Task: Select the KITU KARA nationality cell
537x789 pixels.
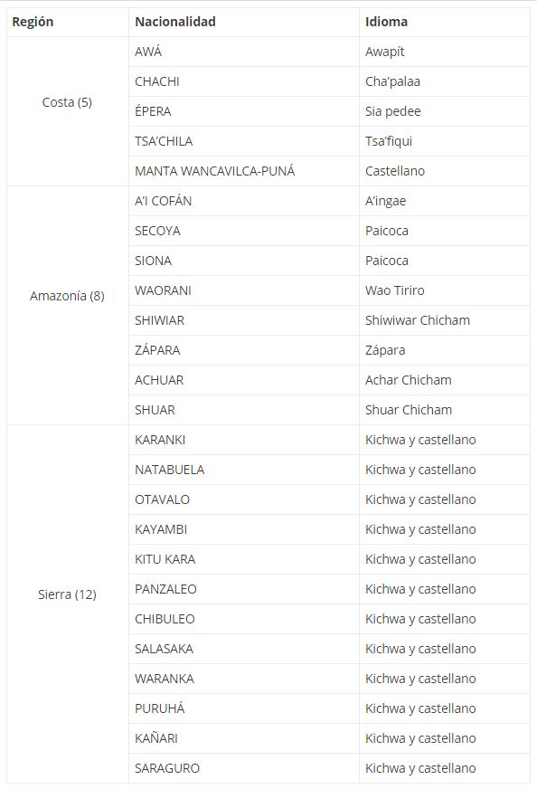Action: pos(244,559)
